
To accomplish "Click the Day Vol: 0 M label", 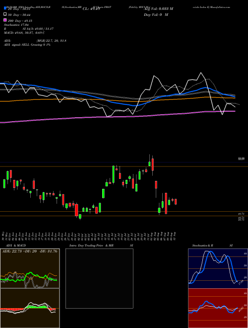I will (x=156, y=14).
